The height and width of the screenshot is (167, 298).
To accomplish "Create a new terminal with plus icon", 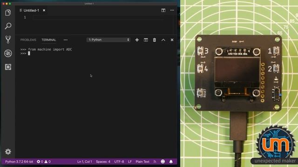I will pyautogui.click(x=137, y=40).
